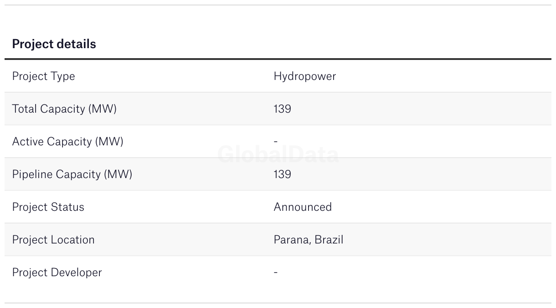Select the Project Location label

tap(53, 240)
